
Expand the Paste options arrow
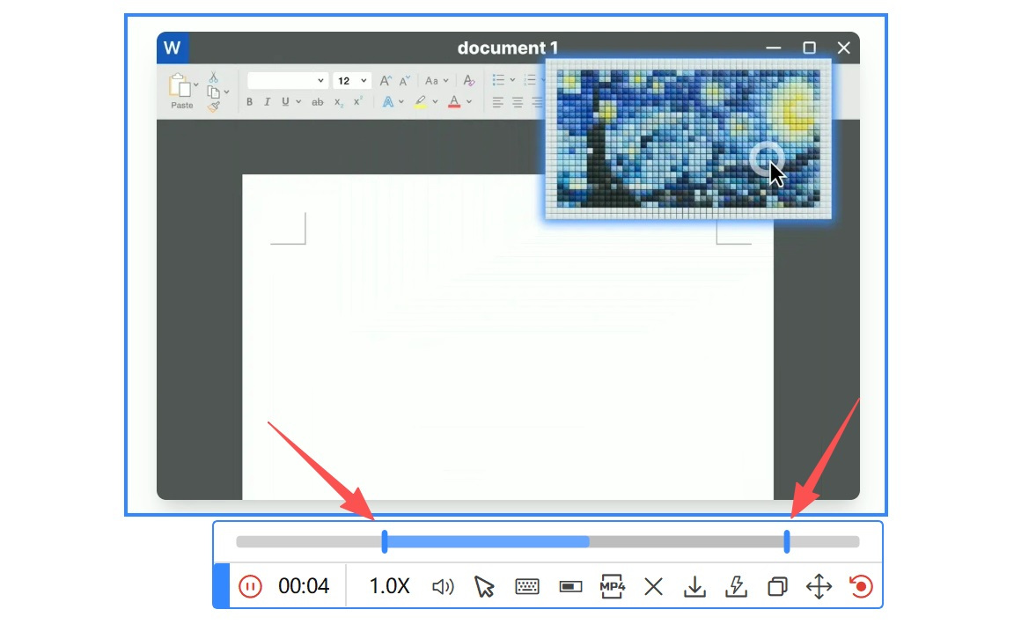195,86
